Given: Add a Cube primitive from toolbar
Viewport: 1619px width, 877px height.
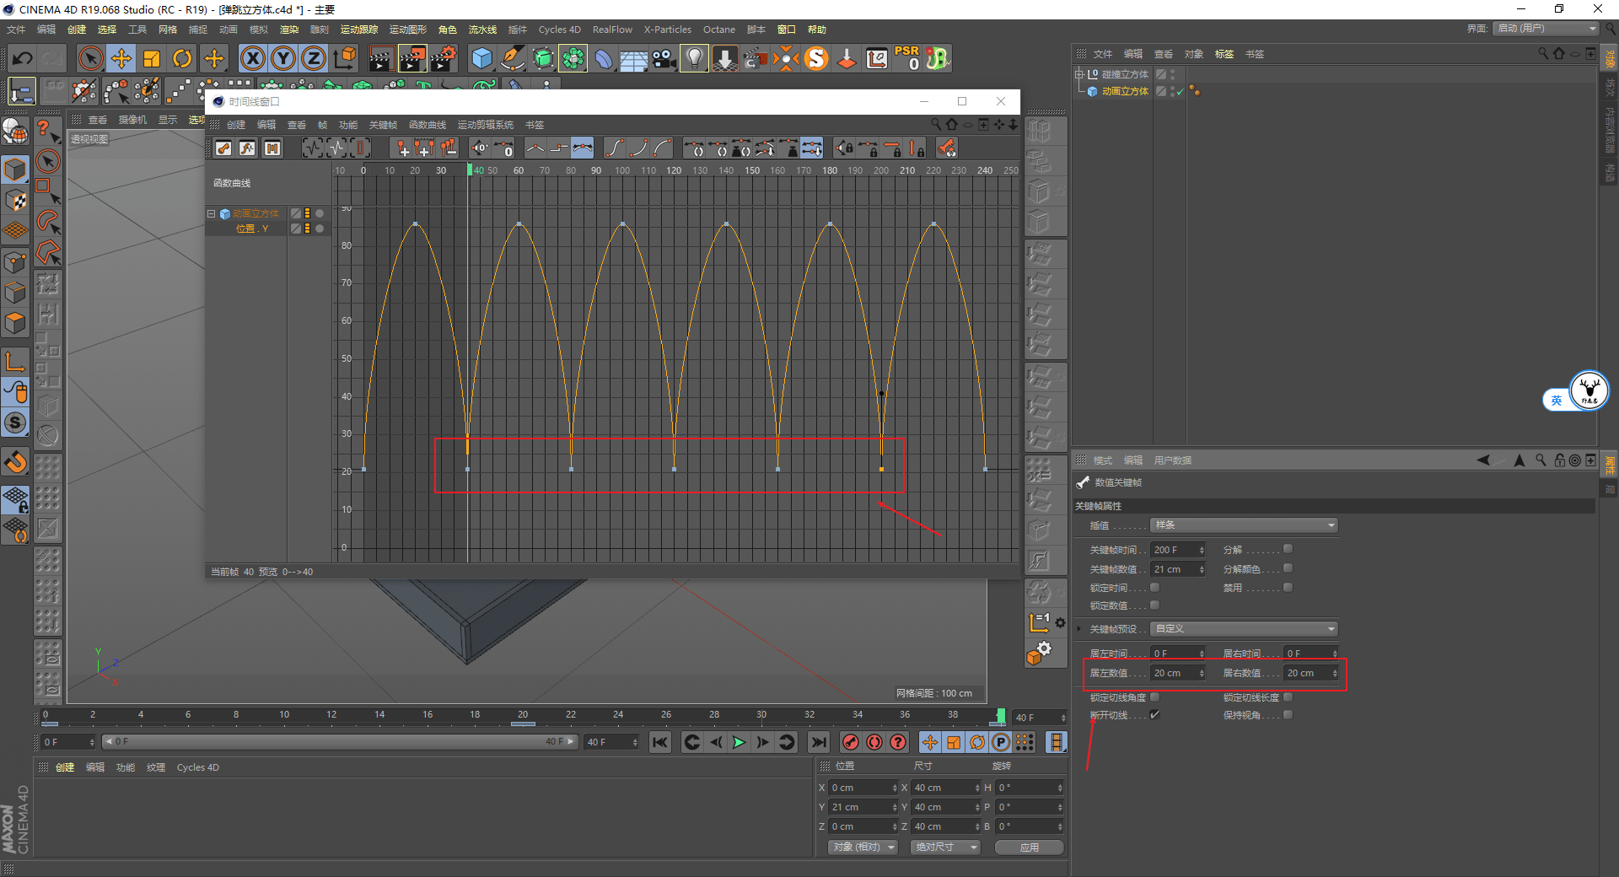Looking at the screenshot, I should [x=481, y=58].
